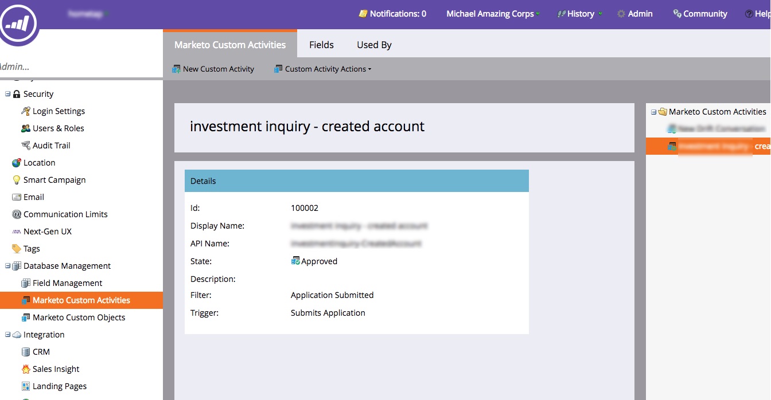This screenshot has width=771, height=400.
Task: Click the Smart Campaign lightbulb icon
Action: click(x=17, y=180)
